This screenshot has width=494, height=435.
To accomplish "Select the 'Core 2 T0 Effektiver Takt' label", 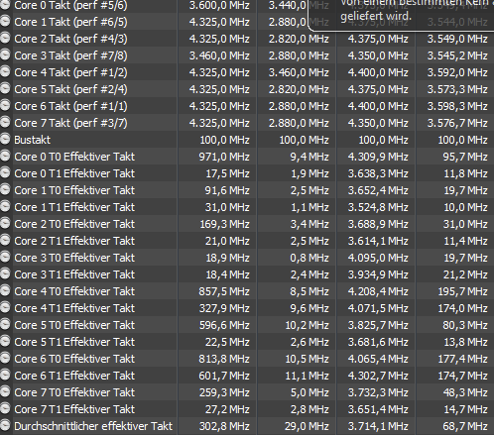I will click(74, 224).
